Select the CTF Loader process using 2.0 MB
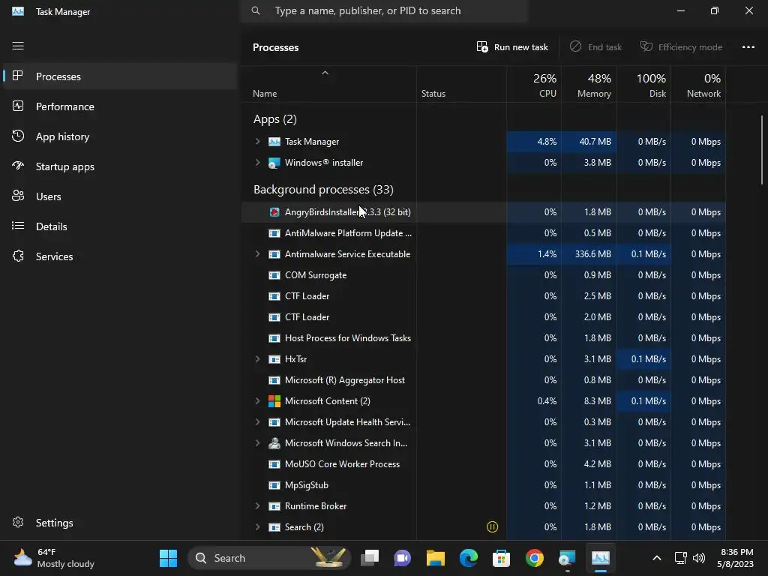This screenshot has height=576, width=768. coord(484,317)
